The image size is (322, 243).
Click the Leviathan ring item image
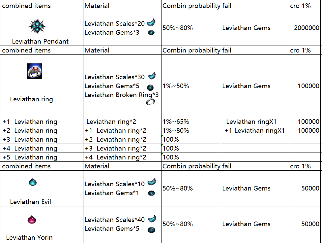tap(35, 71)
